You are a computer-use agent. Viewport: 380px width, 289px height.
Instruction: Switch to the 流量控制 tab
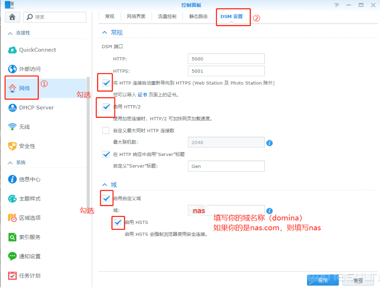(x=167, y=16)
